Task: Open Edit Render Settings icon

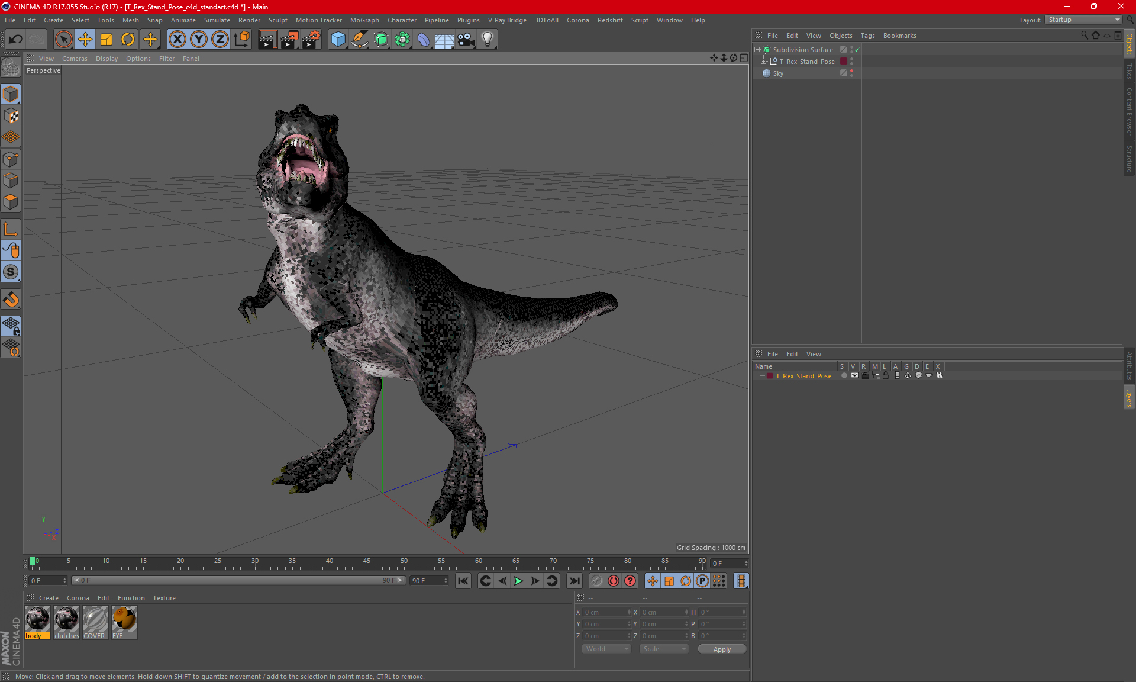Action: (x=311, y=39)
